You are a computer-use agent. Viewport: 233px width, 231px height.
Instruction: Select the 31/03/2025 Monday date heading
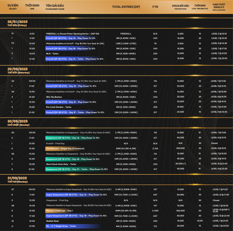[18, 179]
